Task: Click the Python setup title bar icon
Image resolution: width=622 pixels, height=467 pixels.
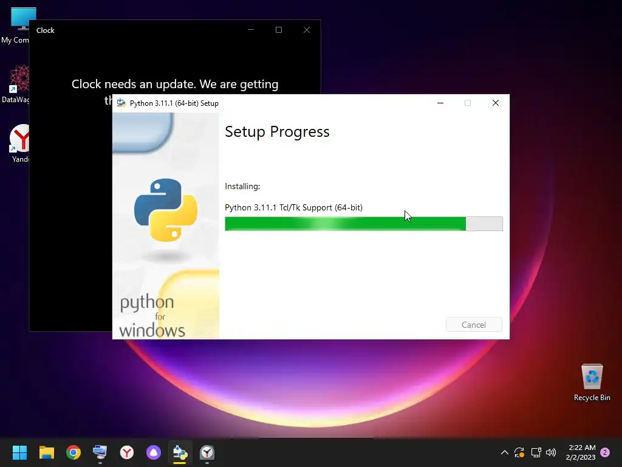Action: 121,103
